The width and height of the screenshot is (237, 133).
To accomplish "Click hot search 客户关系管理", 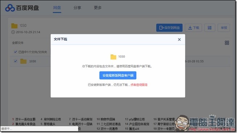I will (166, 119).
